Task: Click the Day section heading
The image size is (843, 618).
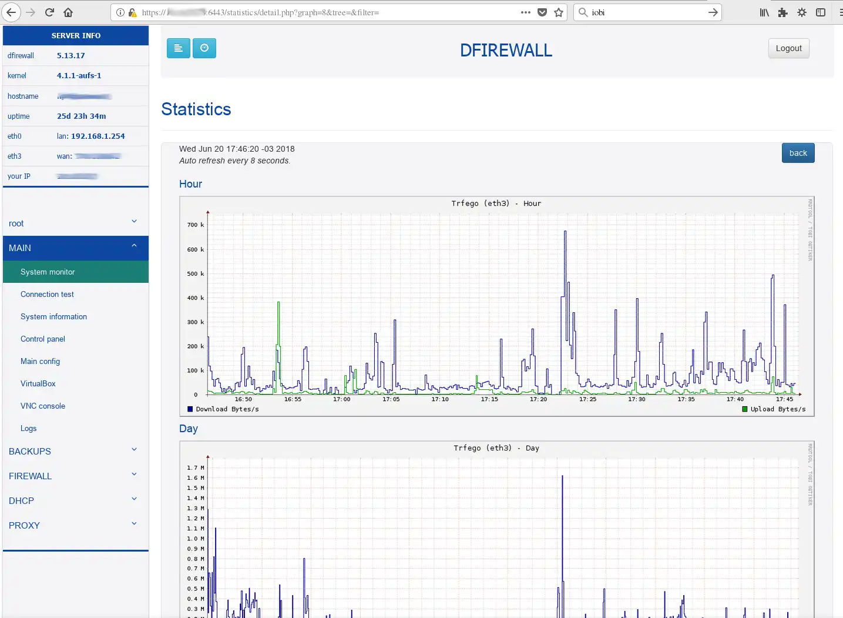Action: point(189,429)
